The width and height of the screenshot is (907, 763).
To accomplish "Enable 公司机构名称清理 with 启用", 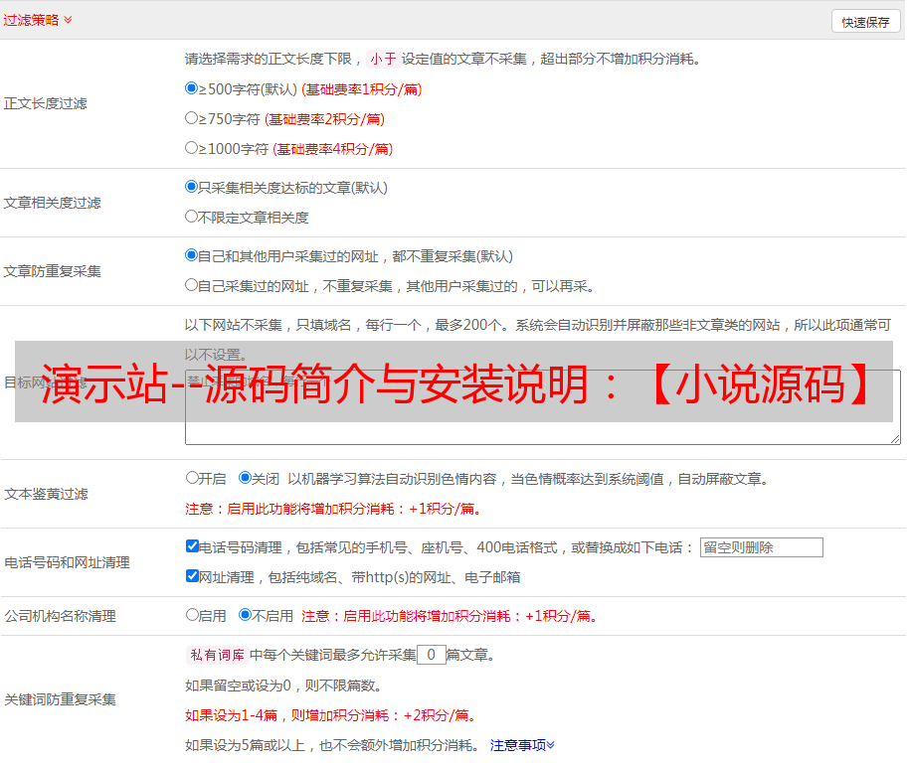I will pos(193,615).
